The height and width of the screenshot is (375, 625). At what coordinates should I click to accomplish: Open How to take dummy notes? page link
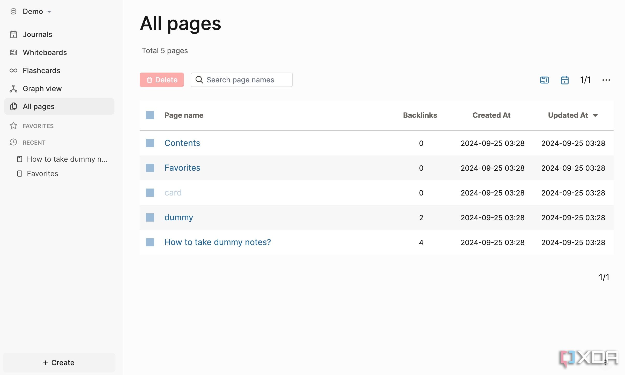pos(218,242)
